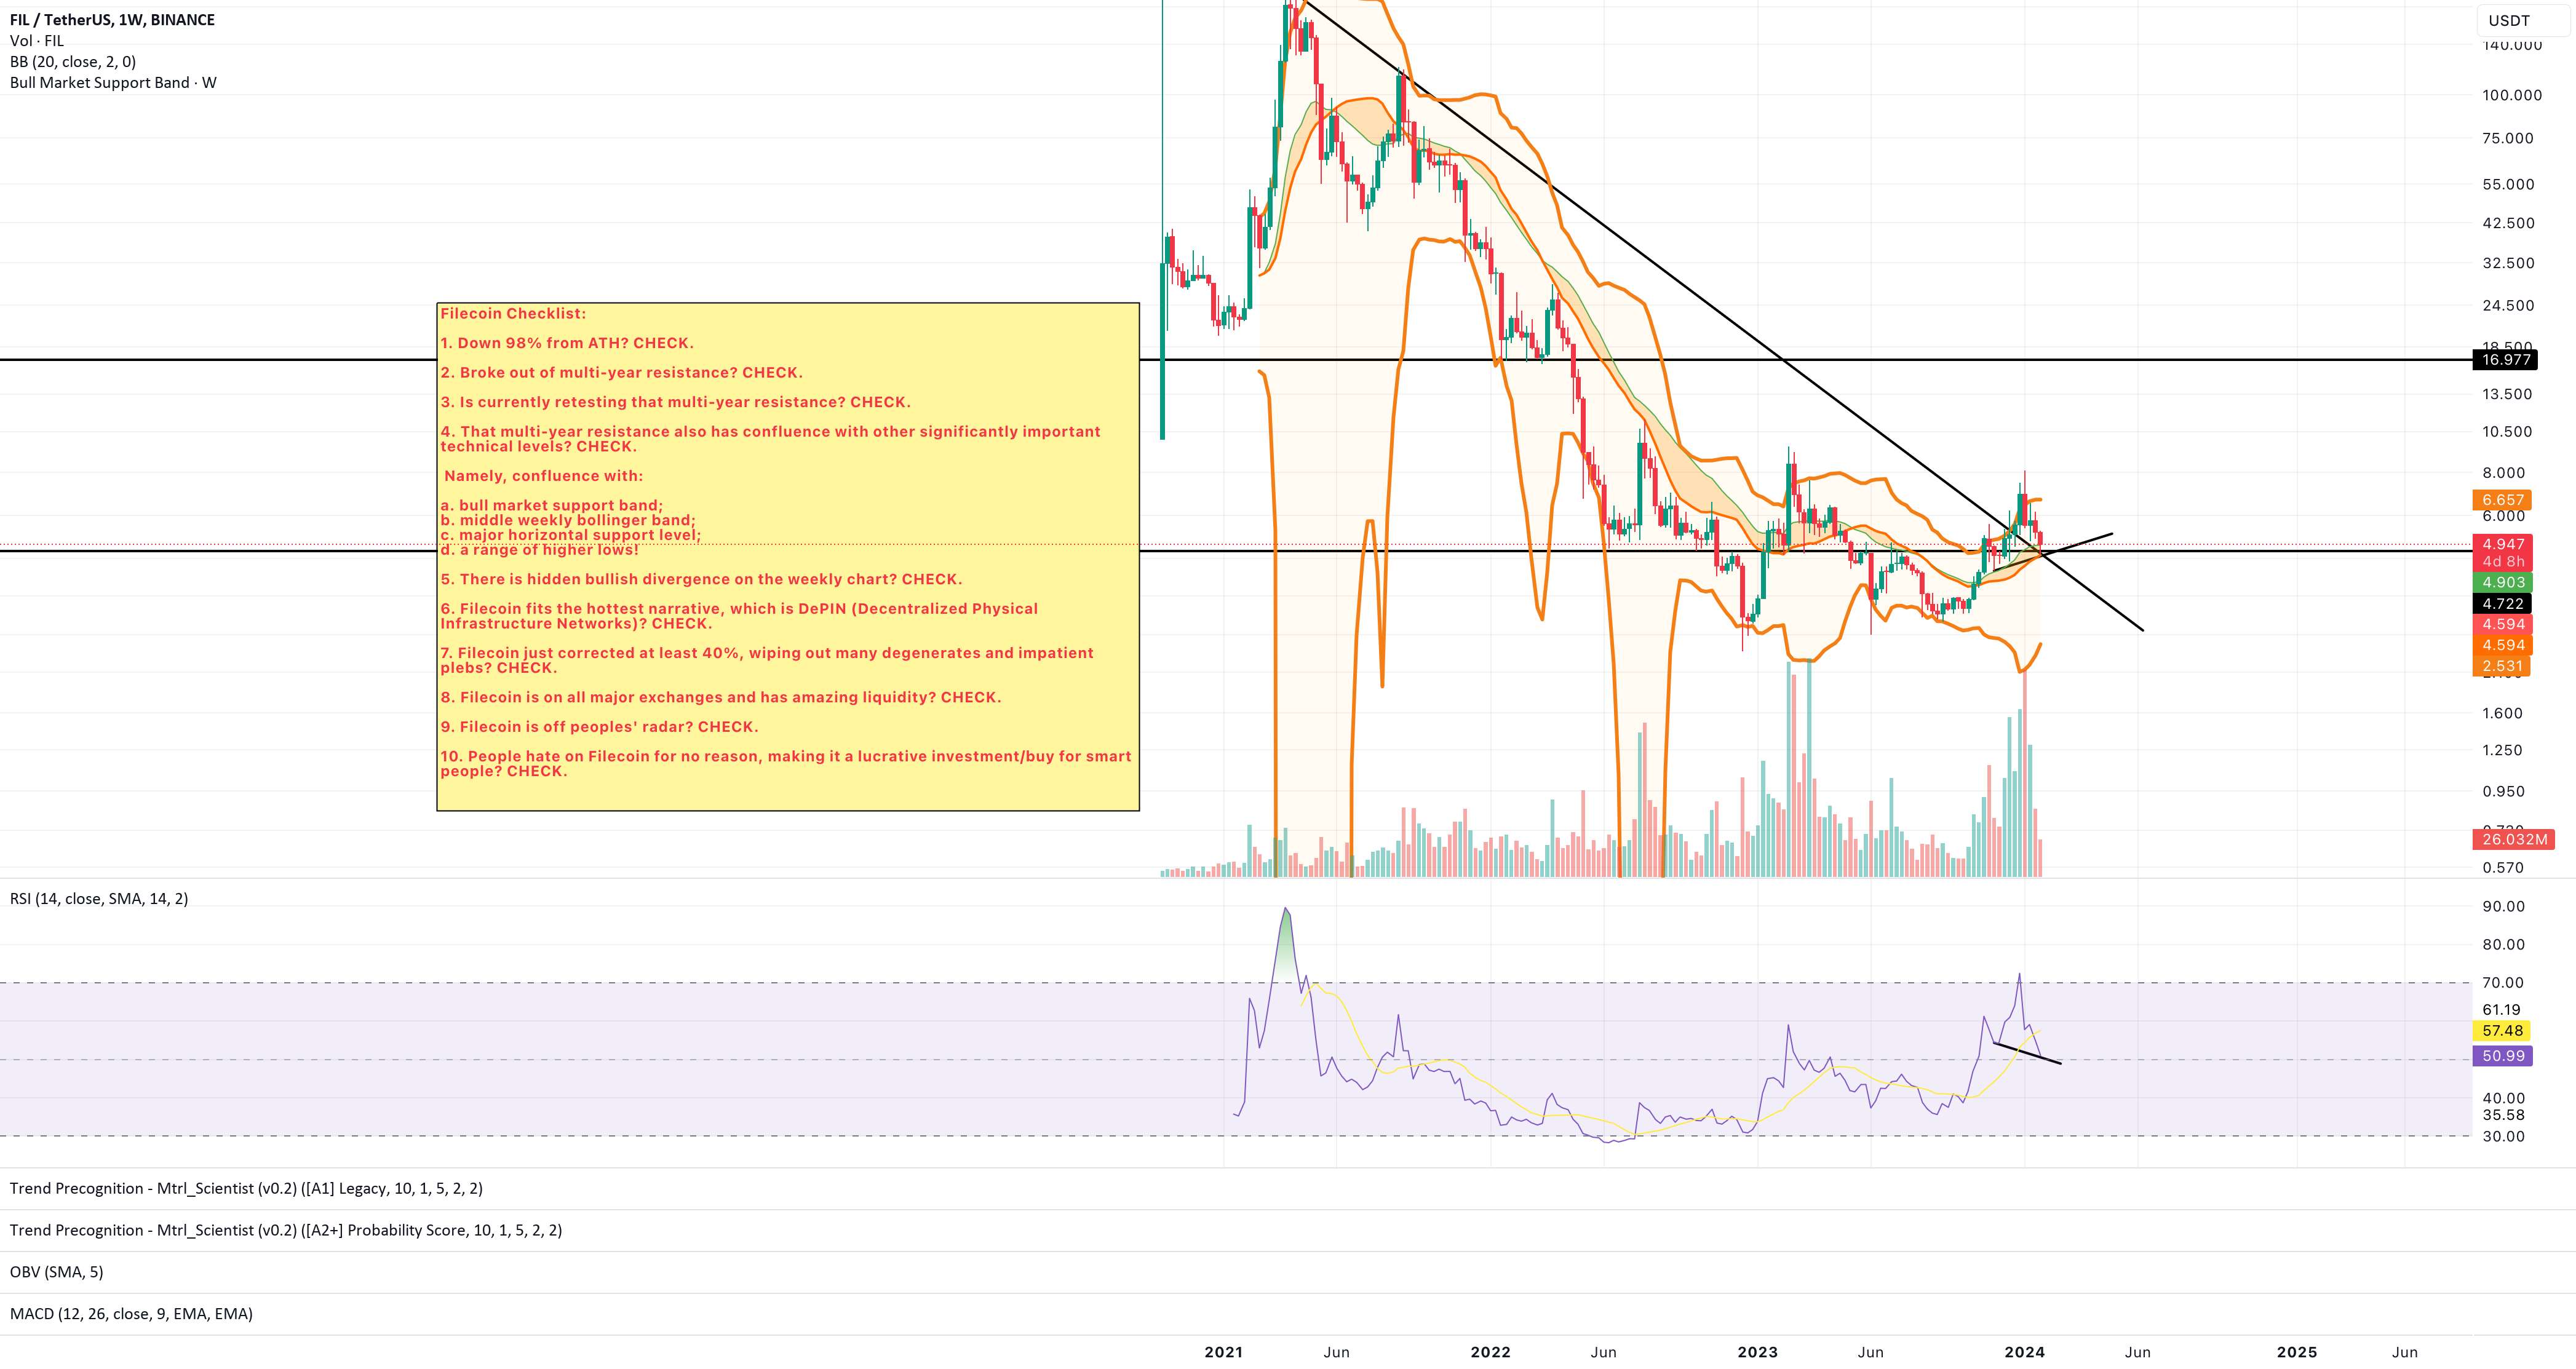Click the 2021 year marker on time axis
This screenshot has height=1369, width=2576.
click(x=1223, y=1353)
